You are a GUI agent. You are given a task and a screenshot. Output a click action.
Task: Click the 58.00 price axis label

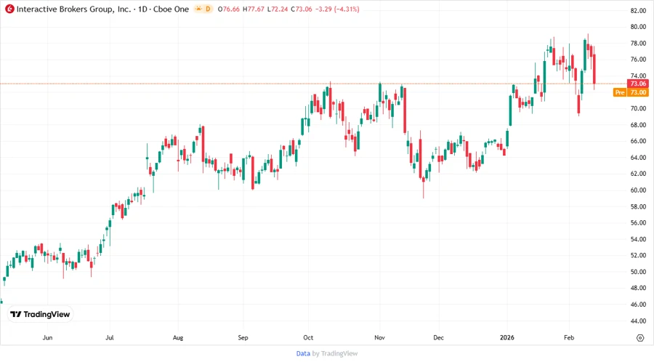(638, 207)
